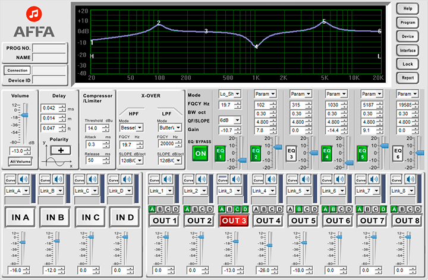
Task: Show the curve for OUT 1
Action: point(154,180)
